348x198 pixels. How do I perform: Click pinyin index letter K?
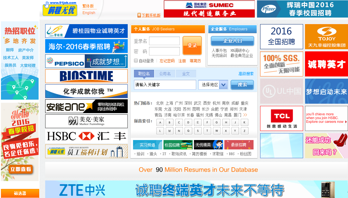point(244,122)
